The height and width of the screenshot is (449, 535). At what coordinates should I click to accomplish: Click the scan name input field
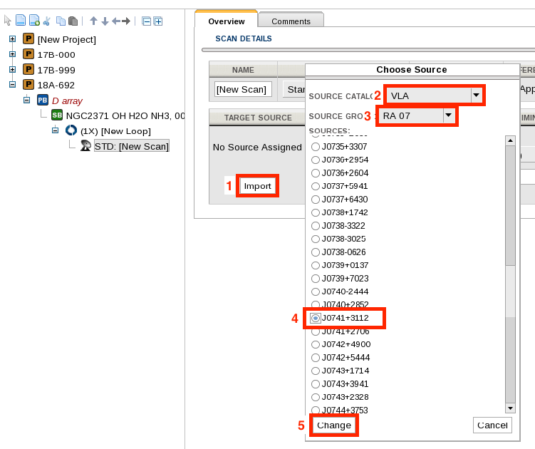coord(243,89)
